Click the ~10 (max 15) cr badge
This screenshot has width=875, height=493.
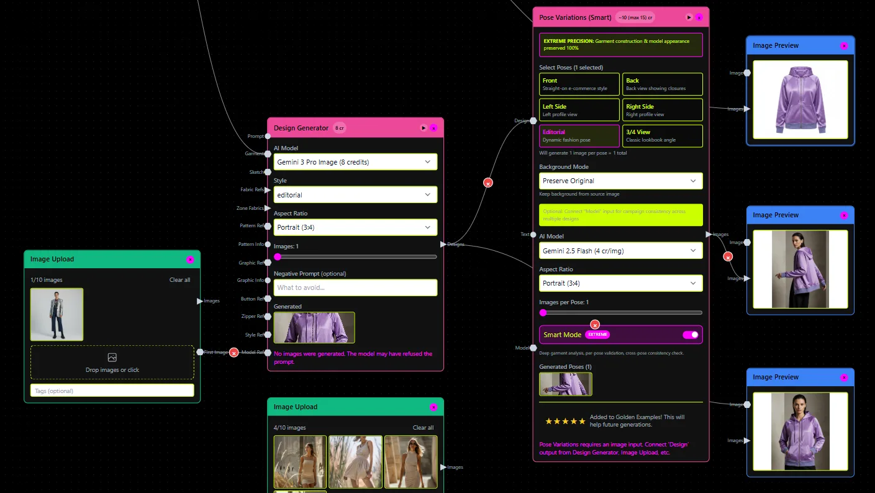click(x=637, y=17)
